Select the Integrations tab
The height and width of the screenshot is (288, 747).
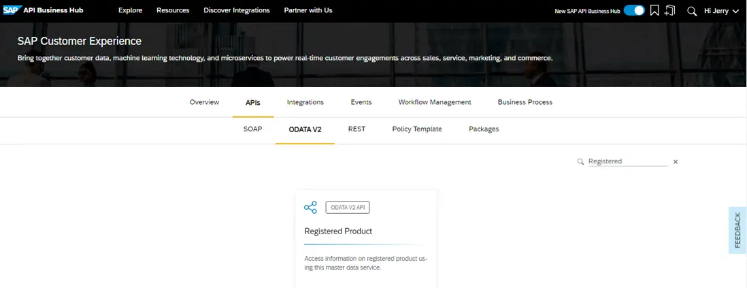(305, 102)
